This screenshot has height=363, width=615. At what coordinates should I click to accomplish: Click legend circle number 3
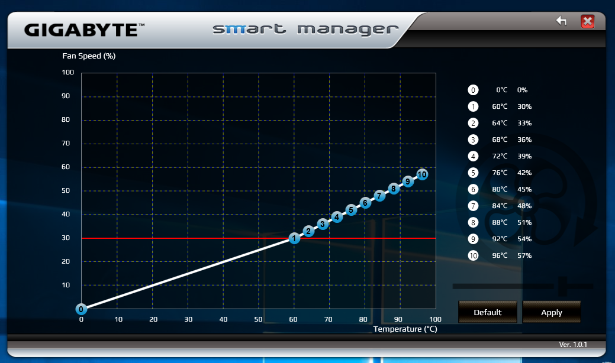(x=473, y=140)
